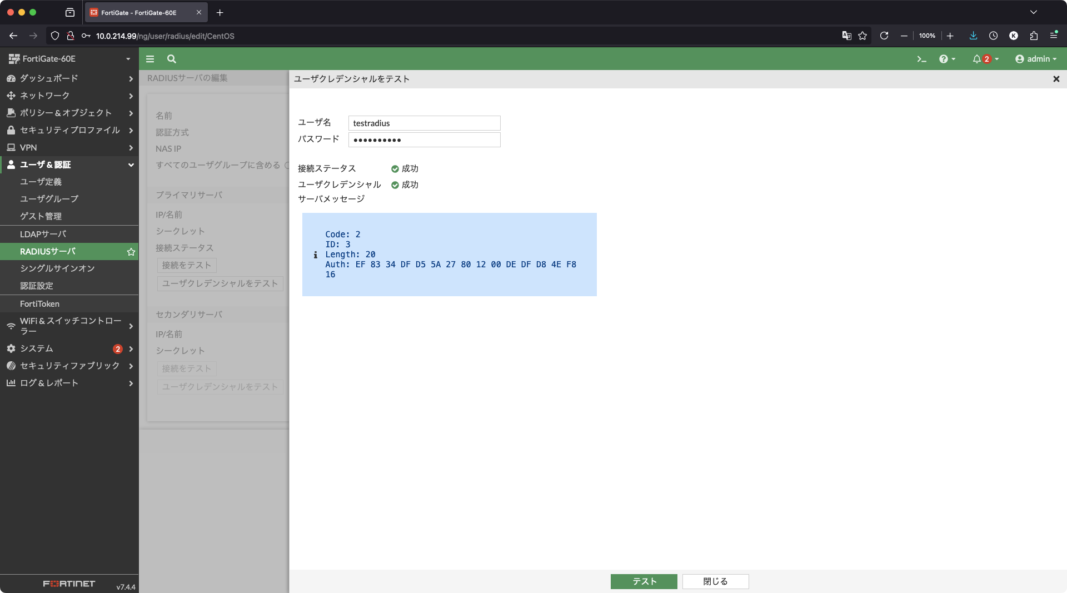This screenshot has width=1067, height=593.
Task: Click the テスト button
Action: pyautogui.click(x=644, y=581)
